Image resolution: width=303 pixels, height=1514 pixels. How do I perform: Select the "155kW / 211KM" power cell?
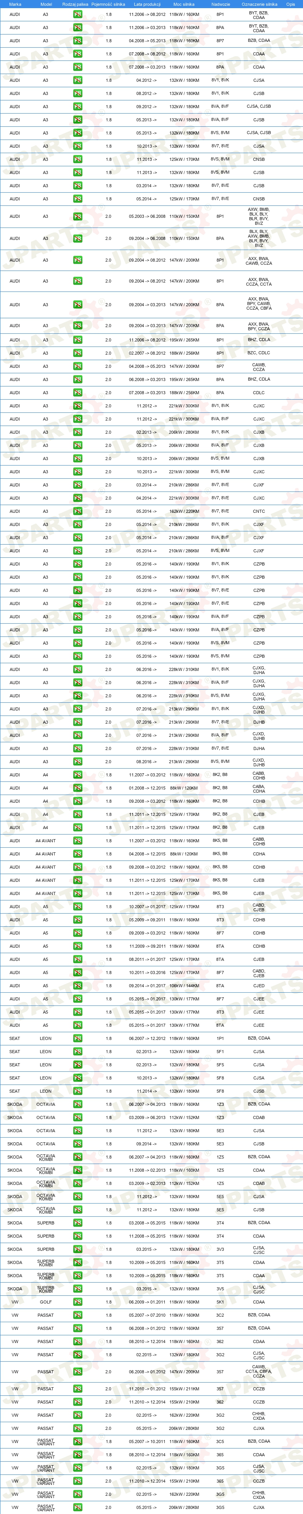(x=184, y=1389)
